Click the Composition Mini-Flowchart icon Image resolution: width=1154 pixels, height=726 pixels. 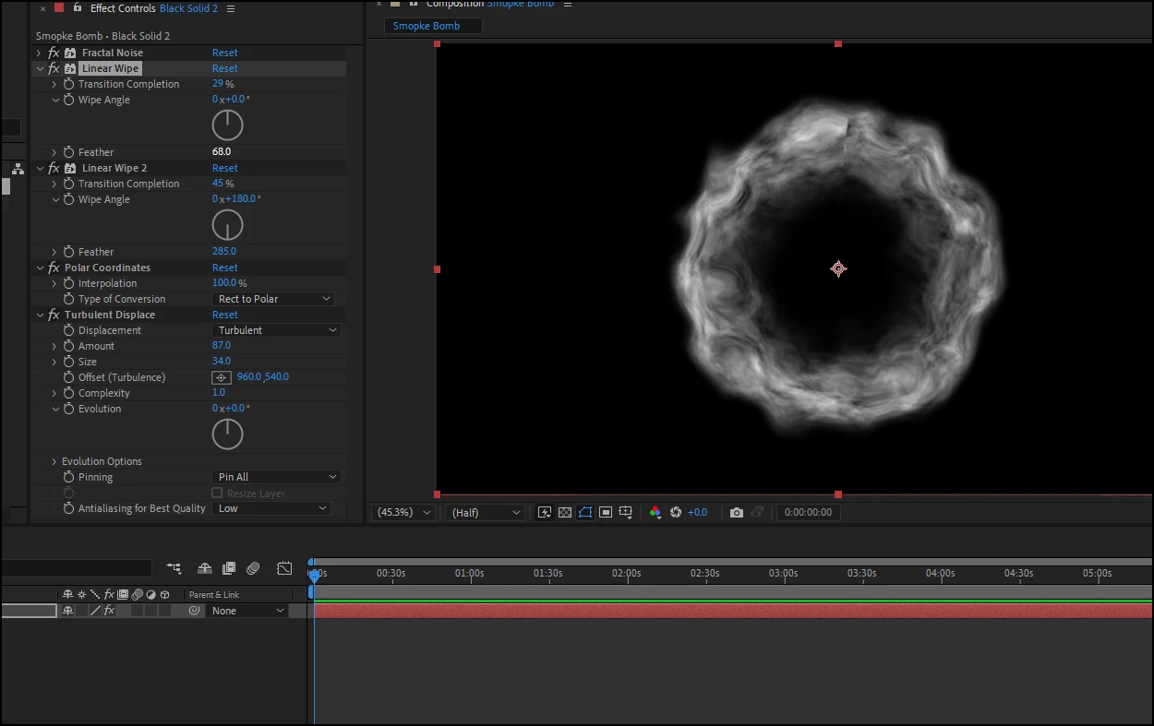click(174, 568)
